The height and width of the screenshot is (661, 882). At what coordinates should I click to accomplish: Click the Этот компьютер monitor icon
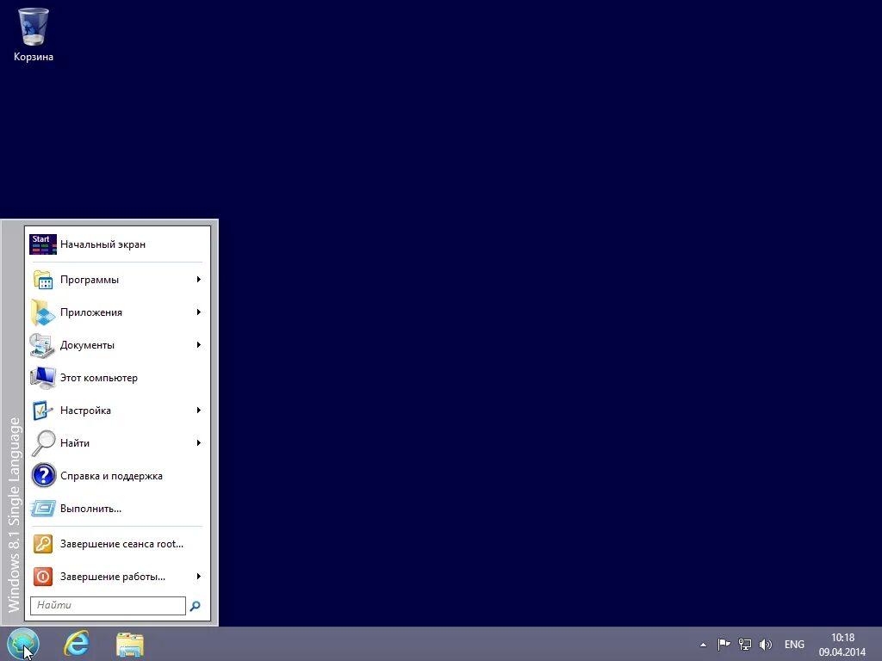point(43,378)
